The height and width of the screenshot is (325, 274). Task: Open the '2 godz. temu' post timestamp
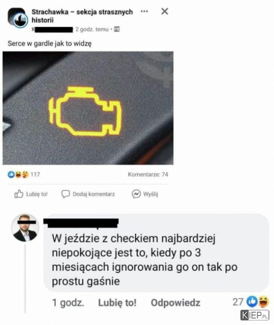coord(92,29)
